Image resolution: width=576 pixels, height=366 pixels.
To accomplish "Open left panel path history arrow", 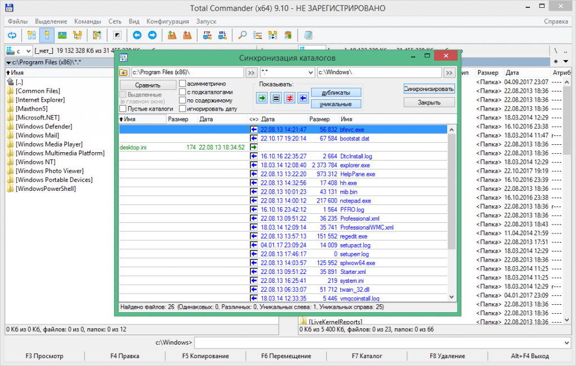I will (8, 62).
